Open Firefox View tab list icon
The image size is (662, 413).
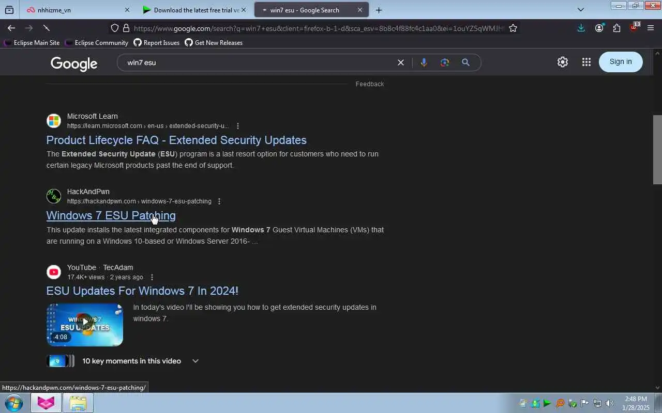[9, 10]
